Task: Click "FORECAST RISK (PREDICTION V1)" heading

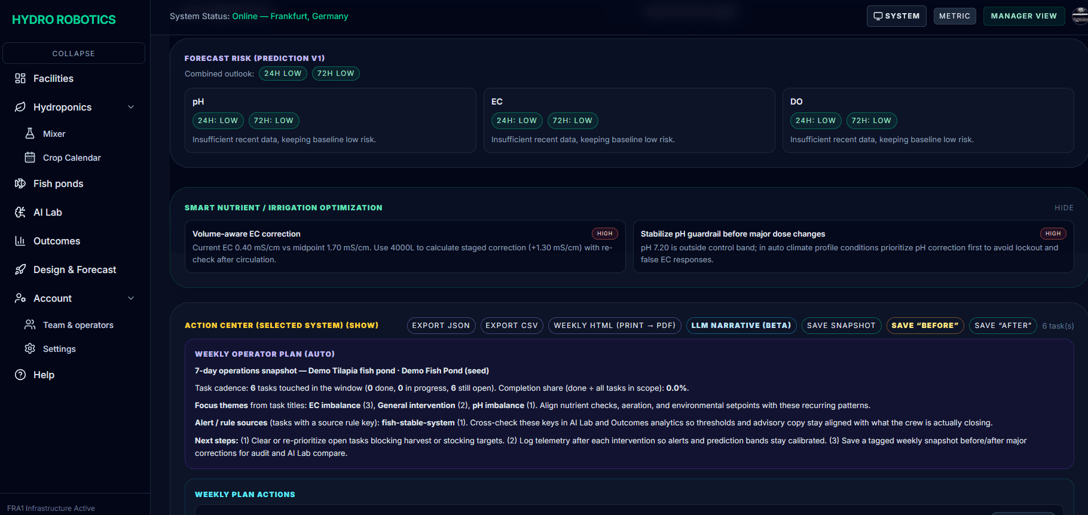Action: (255, 59)
